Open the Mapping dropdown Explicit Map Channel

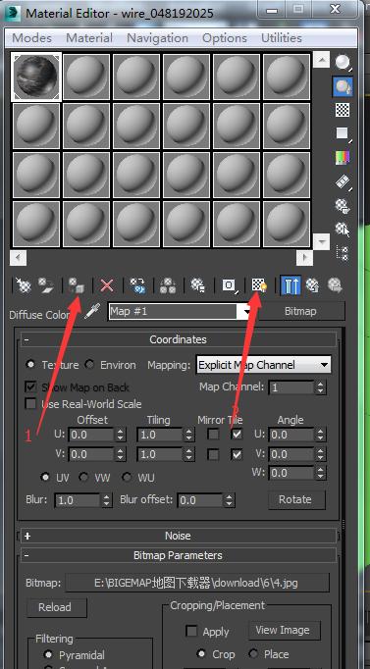point(263,365)
